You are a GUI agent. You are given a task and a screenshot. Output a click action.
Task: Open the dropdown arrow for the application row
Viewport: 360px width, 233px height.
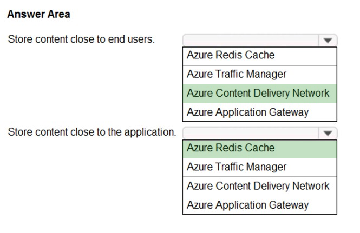click(328, 133)
